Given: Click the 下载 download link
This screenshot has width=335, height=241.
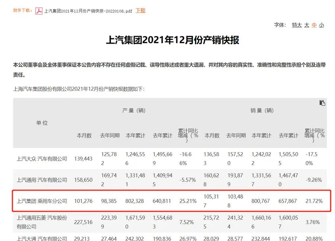Looking at the screenshot, I should pos(140,11).
